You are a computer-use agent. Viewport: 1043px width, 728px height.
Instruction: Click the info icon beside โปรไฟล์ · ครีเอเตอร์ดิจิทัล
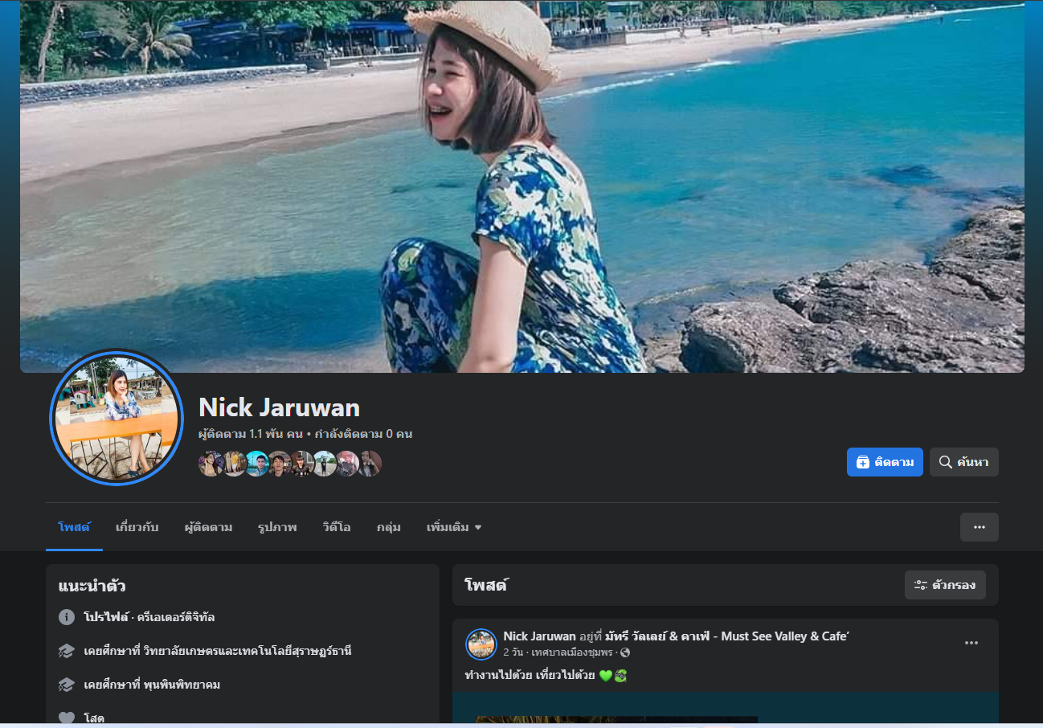pyautogui.click(x=67, y=617)
